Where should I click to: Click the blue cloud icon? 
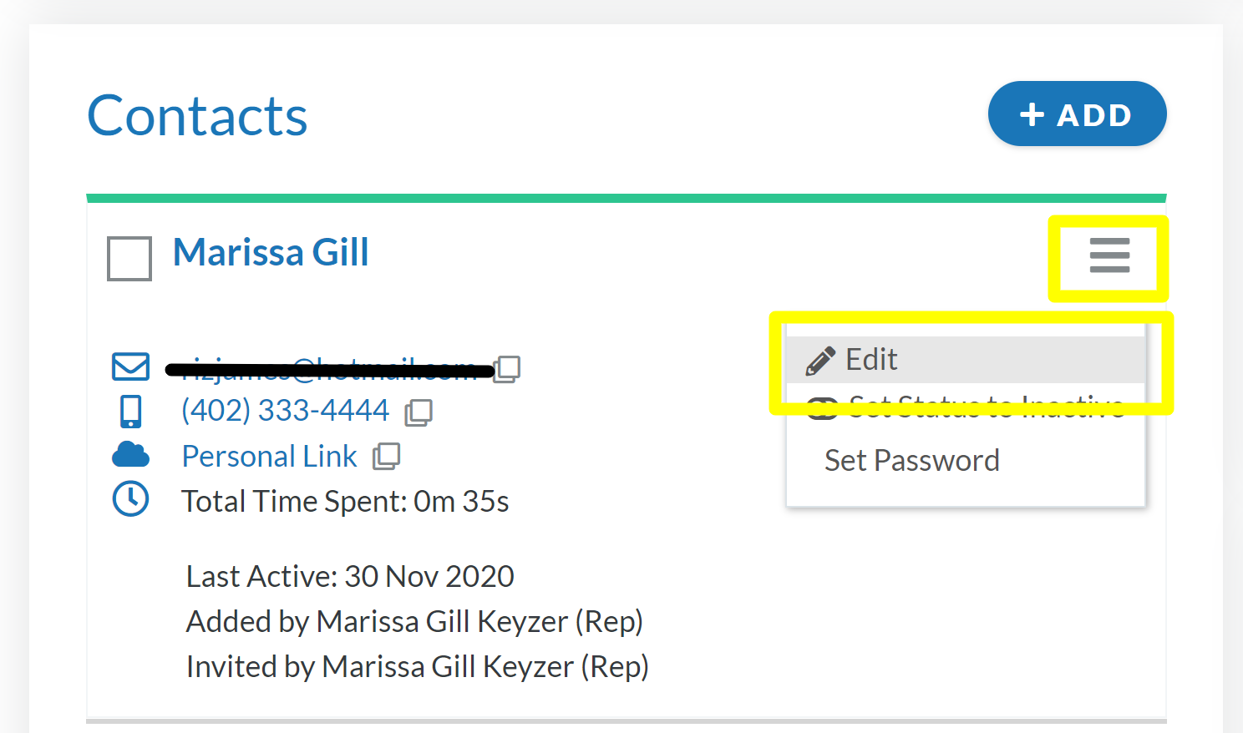click(130, 455)
